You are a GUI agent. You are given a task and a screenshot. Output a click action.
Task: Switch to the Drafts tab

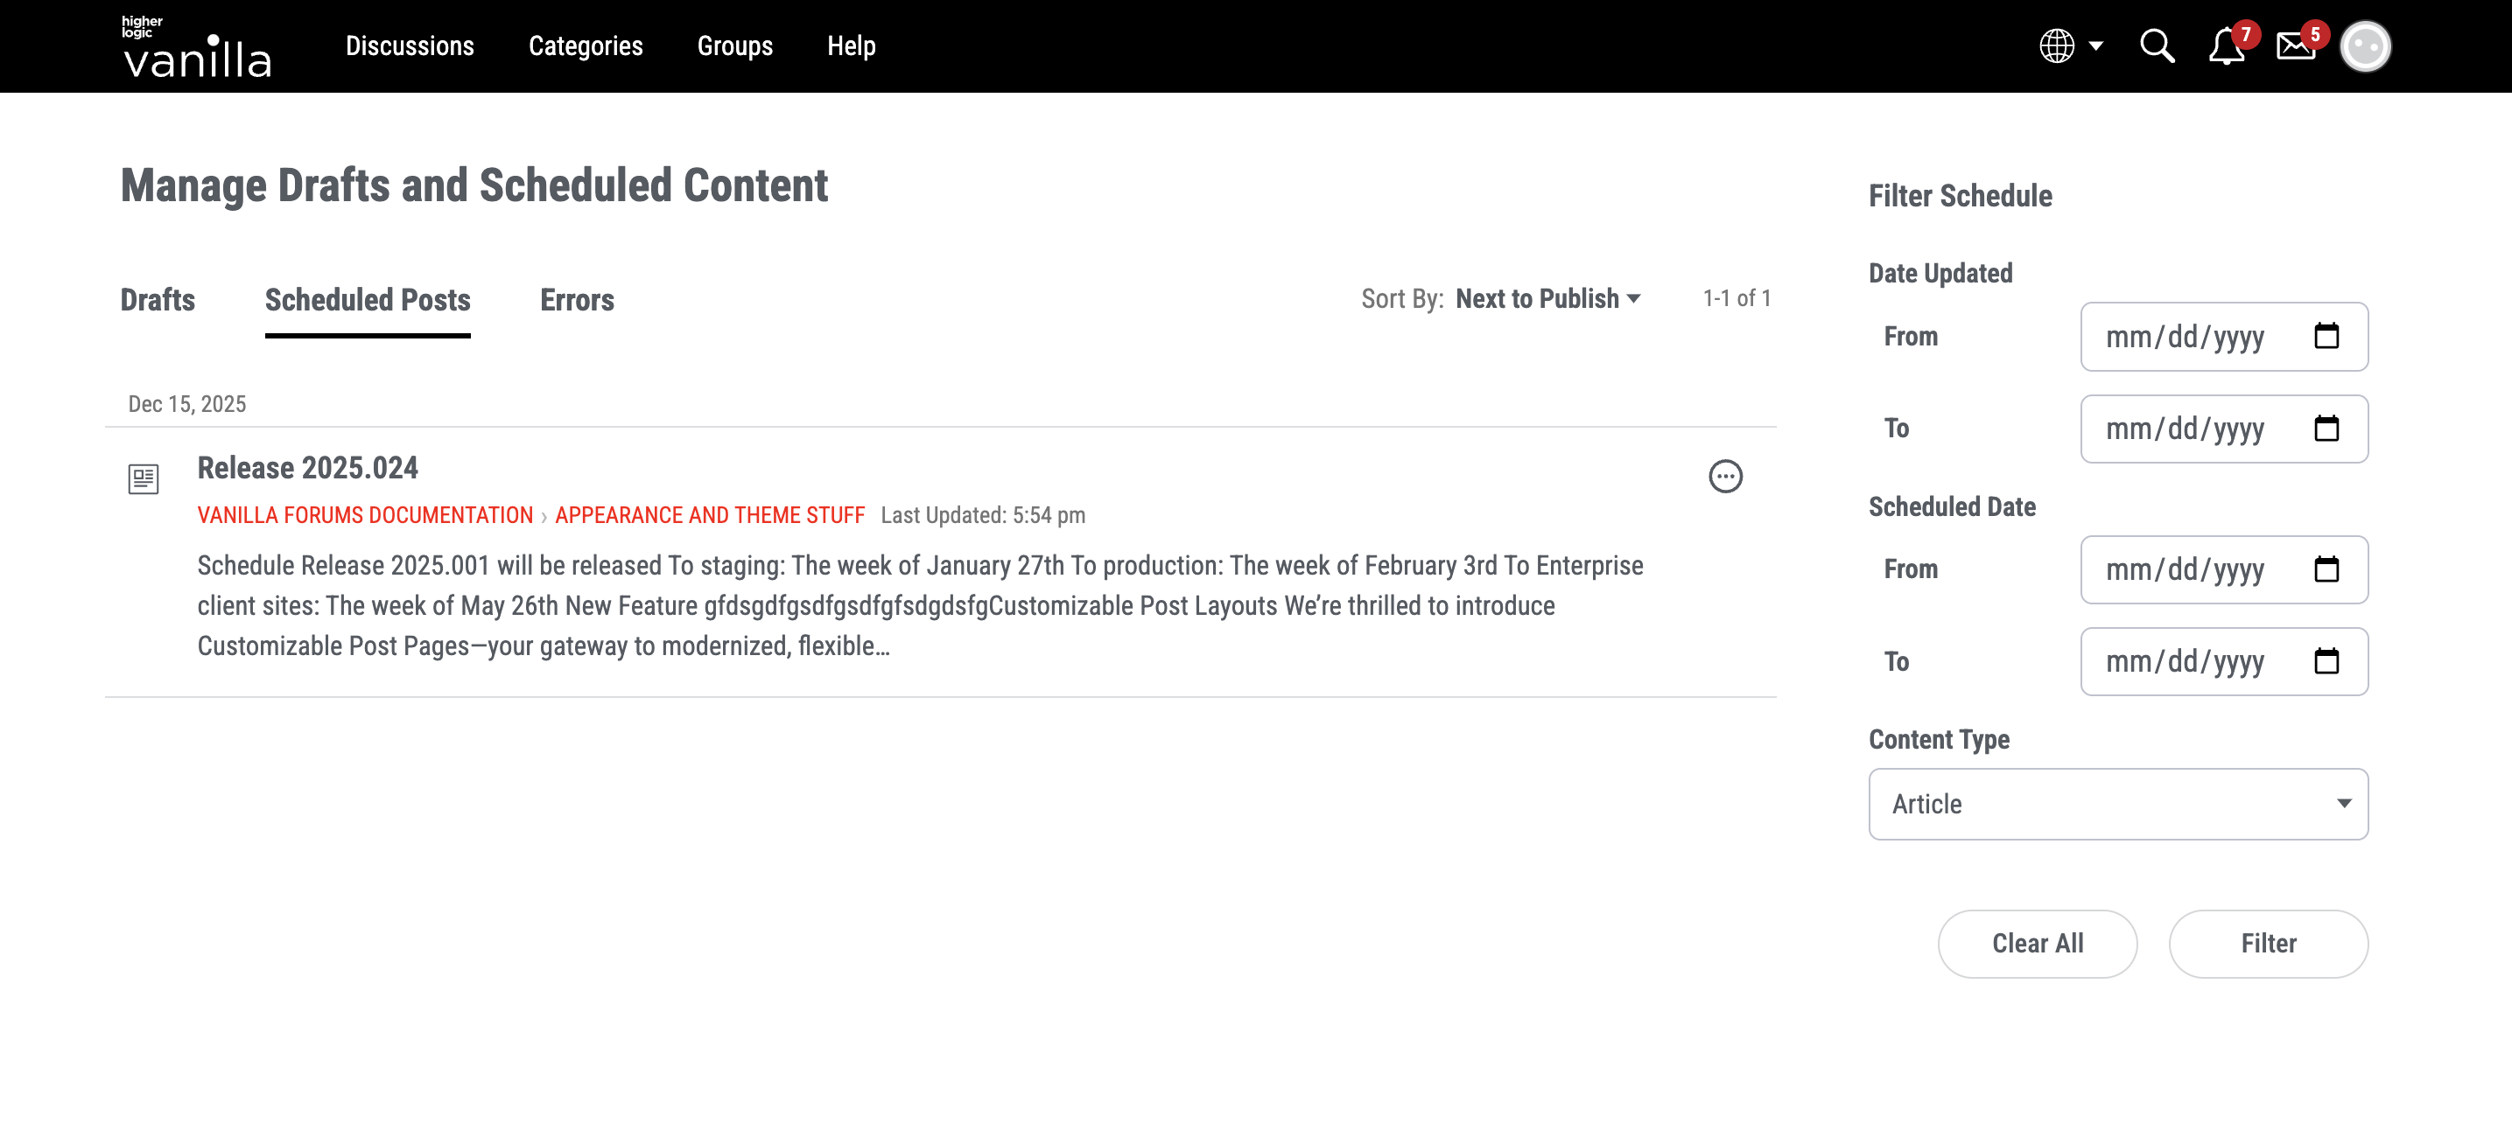point(157,300)
